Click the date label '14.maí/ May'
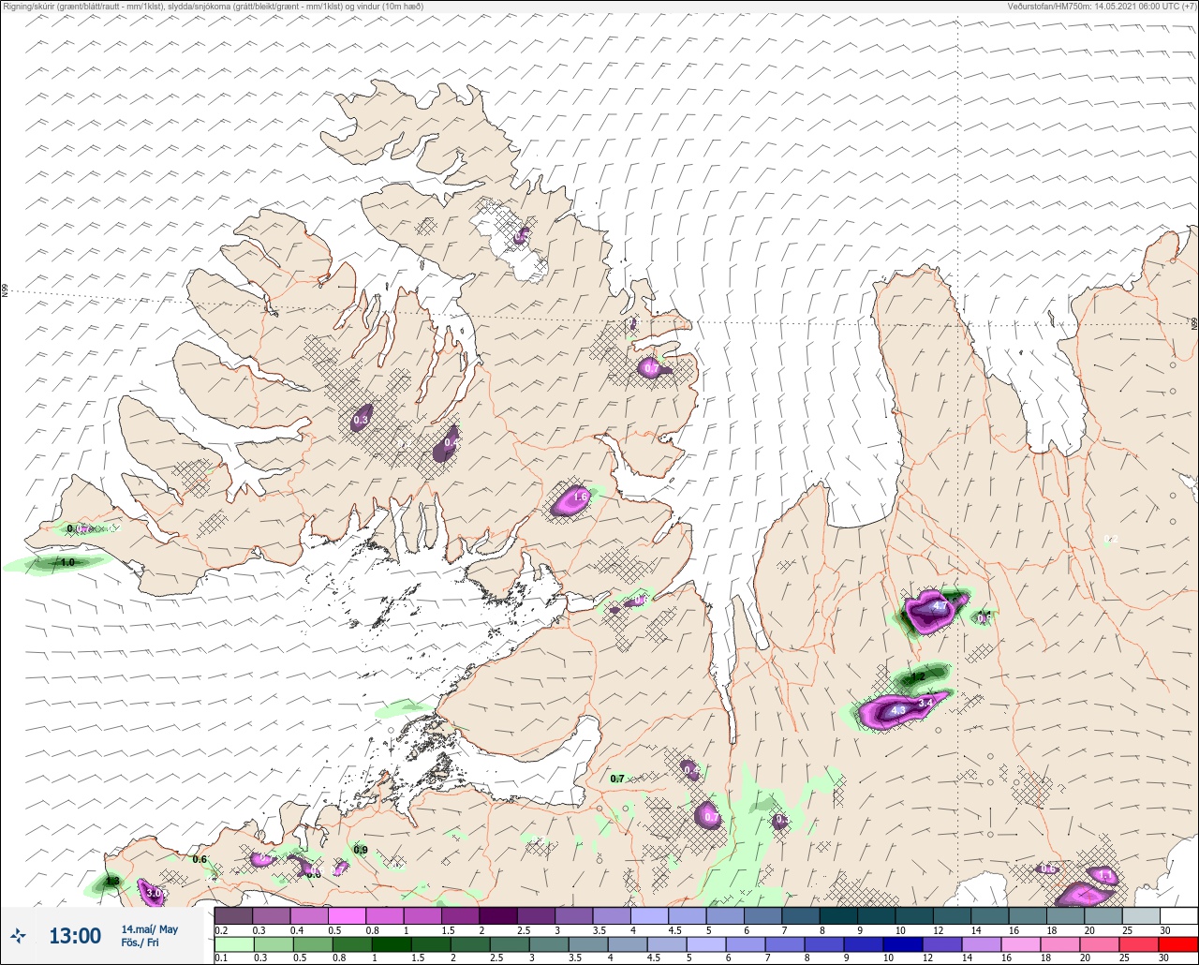Image resolution: width=1199 pixels, height=965 pixels. coord(150,929)
